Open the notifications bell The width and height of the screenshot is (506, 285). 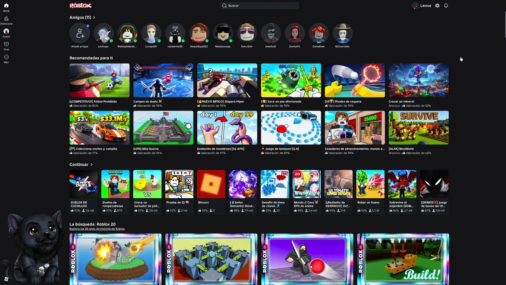click(446, 6)
